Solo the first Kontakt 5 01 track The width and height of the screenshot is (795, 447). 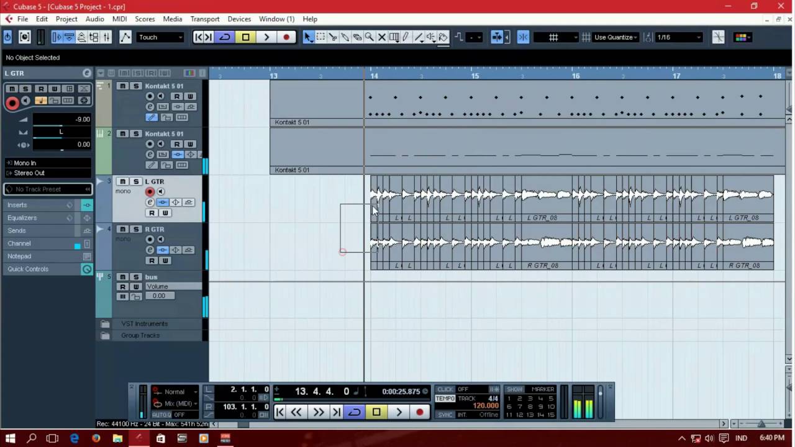(x=136, y=86)
